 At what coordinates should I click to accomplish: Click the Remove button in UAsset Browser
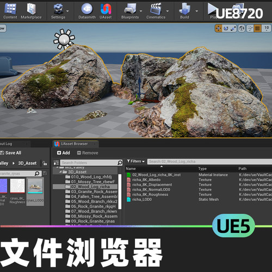(x=88, y=153)
